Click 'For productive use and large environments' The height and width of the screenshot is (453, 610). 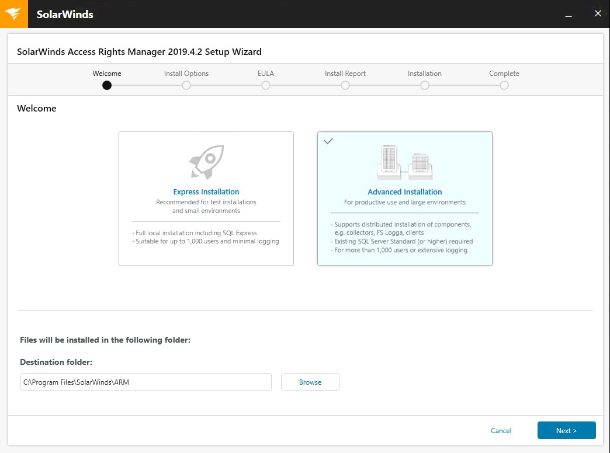[x=405, y=202]
